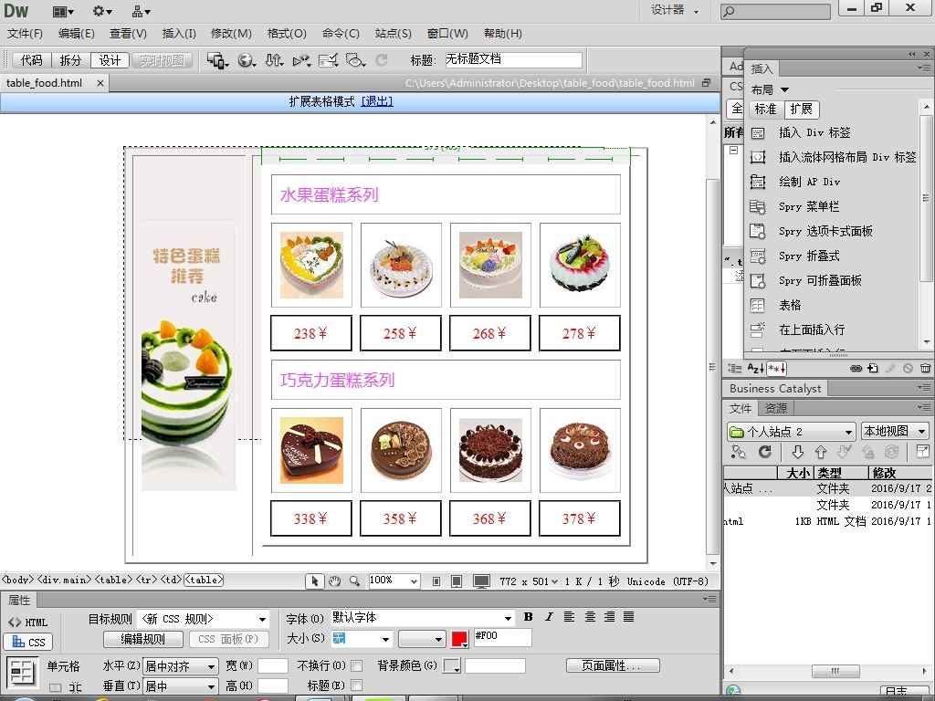Click the expand Files panel icon

922,452
